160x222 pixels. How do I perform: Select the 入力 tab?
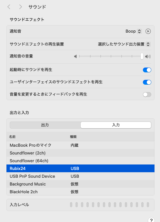(x=116, y=125)
